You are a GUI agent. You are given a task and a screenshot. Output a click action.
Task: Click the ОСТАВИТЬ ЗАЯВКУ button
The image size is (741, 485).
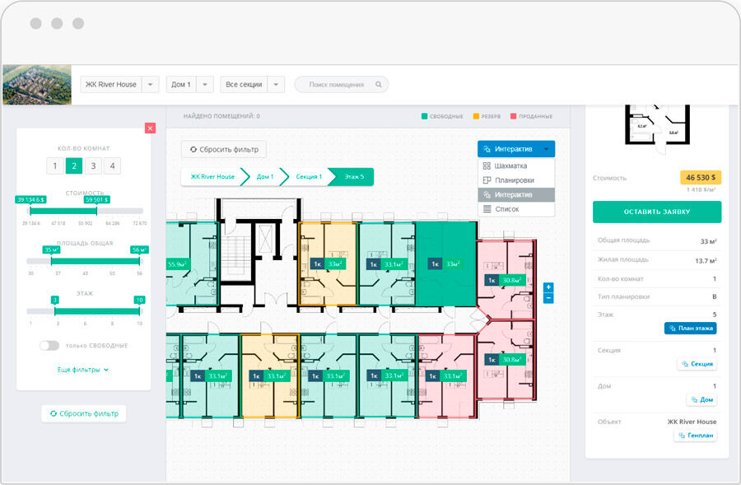click(x=657, y=212)
